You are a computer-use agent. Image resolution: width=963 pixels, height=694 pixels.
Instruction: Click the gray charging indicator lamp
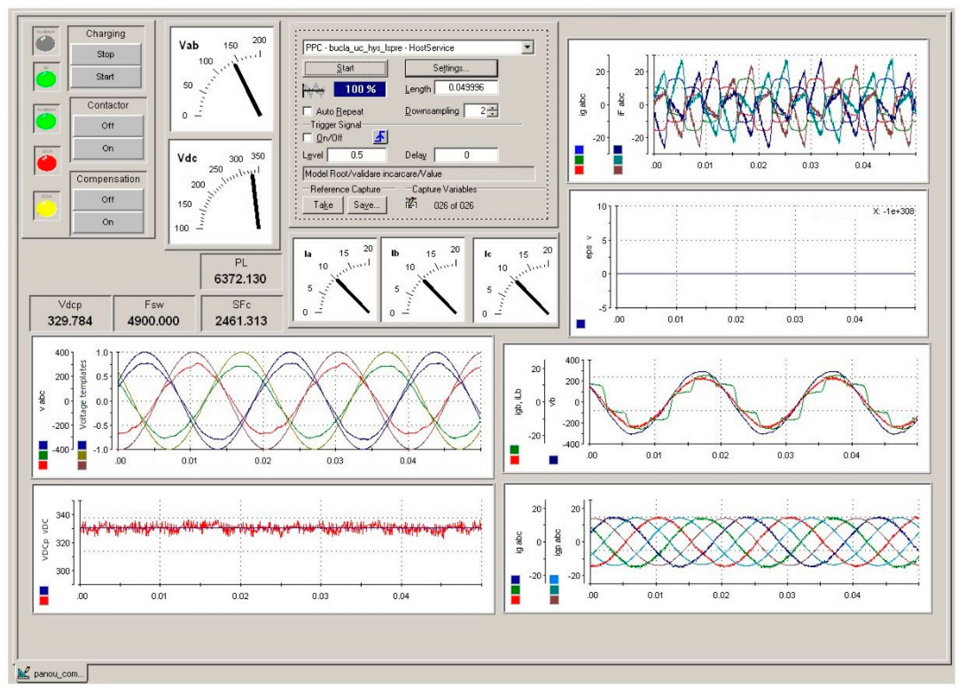coord(46,43)
